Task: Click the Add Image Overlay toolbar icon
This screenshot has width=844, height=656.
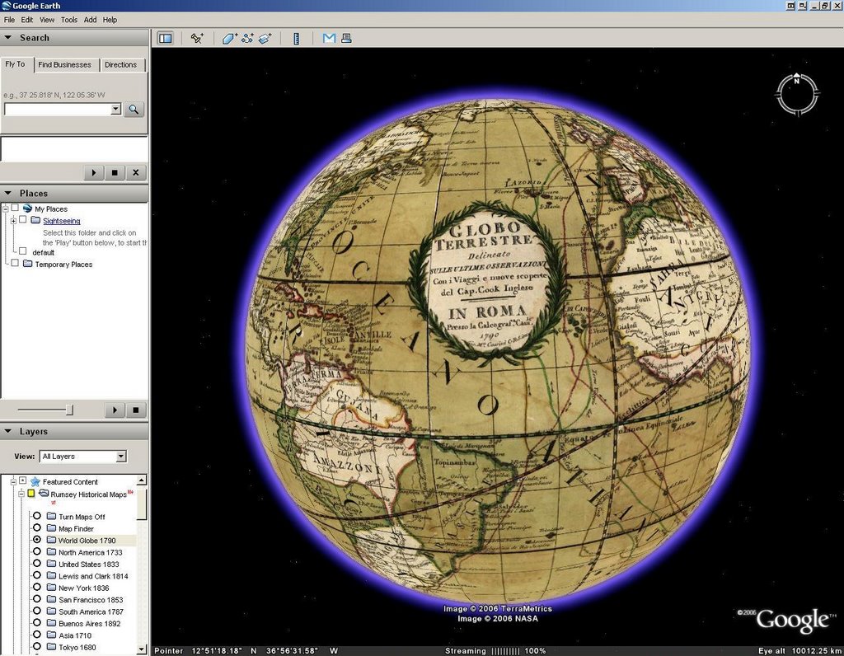Action: (x=265, y=38)
